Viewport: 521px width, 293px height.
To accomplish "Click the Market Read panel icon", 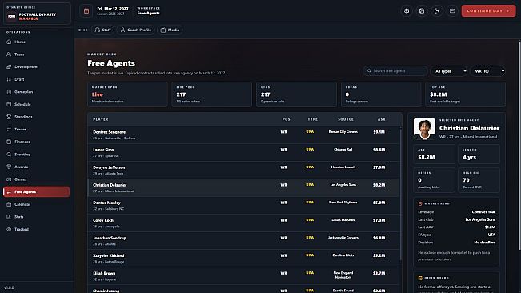I will point(420,203).
